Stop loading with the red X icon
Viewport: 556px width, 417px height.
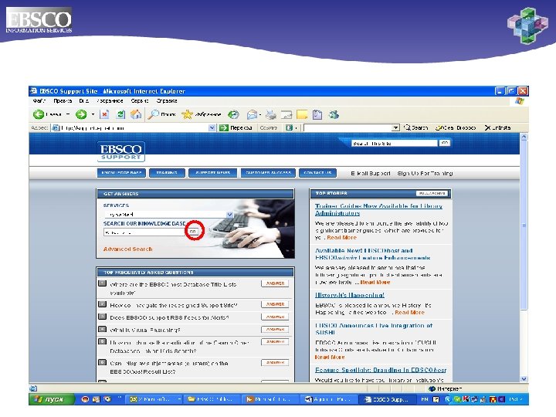(x=104, y=114)
